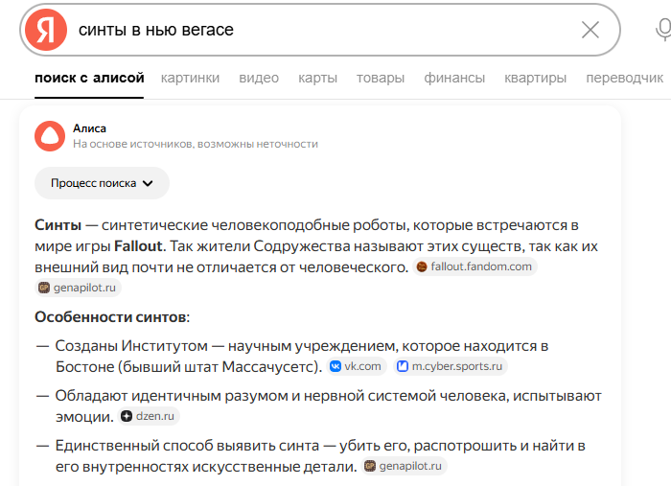Image resolution: width=671 pixels, height=486 pixels.
Task: Open the vk.com source link
Action: [x=357, y=366]
